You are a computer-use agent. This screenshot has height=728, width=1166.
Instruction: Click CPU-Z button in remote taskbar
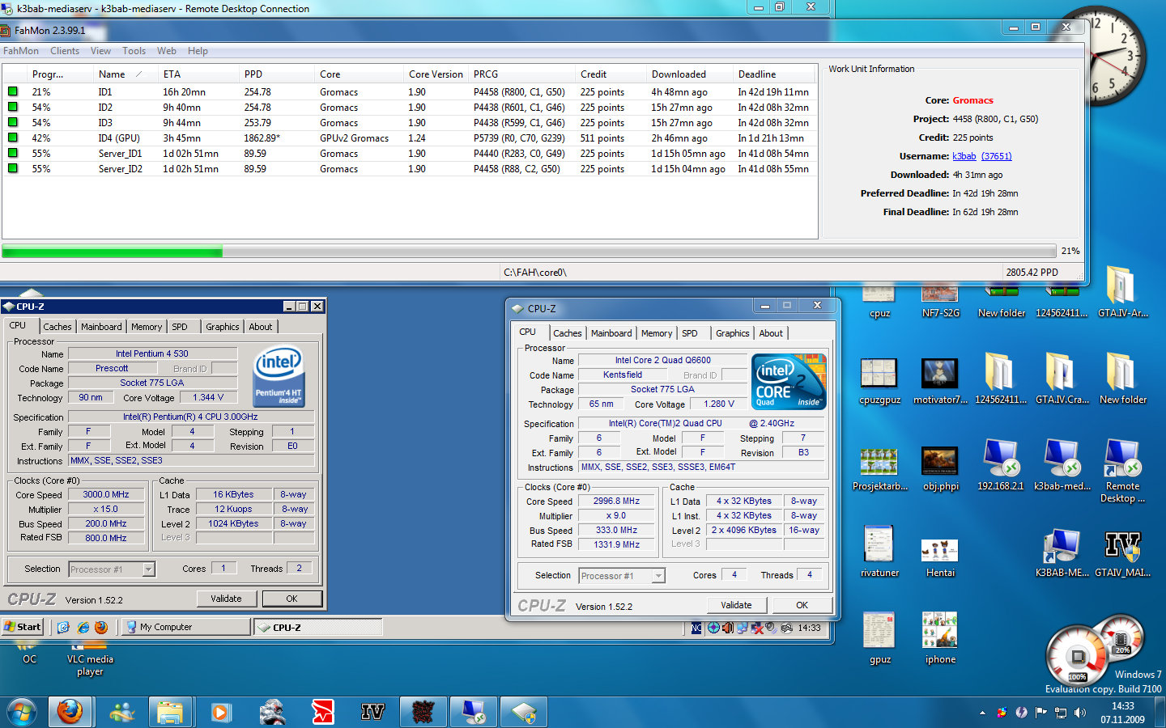click(317, 627)
